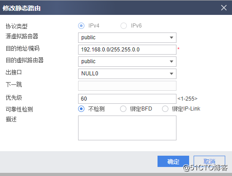Image resolution: width=232 pixels, height=176 pixels.
Task: Select the 绑定BFD radio button
Action: coord(123,109)
